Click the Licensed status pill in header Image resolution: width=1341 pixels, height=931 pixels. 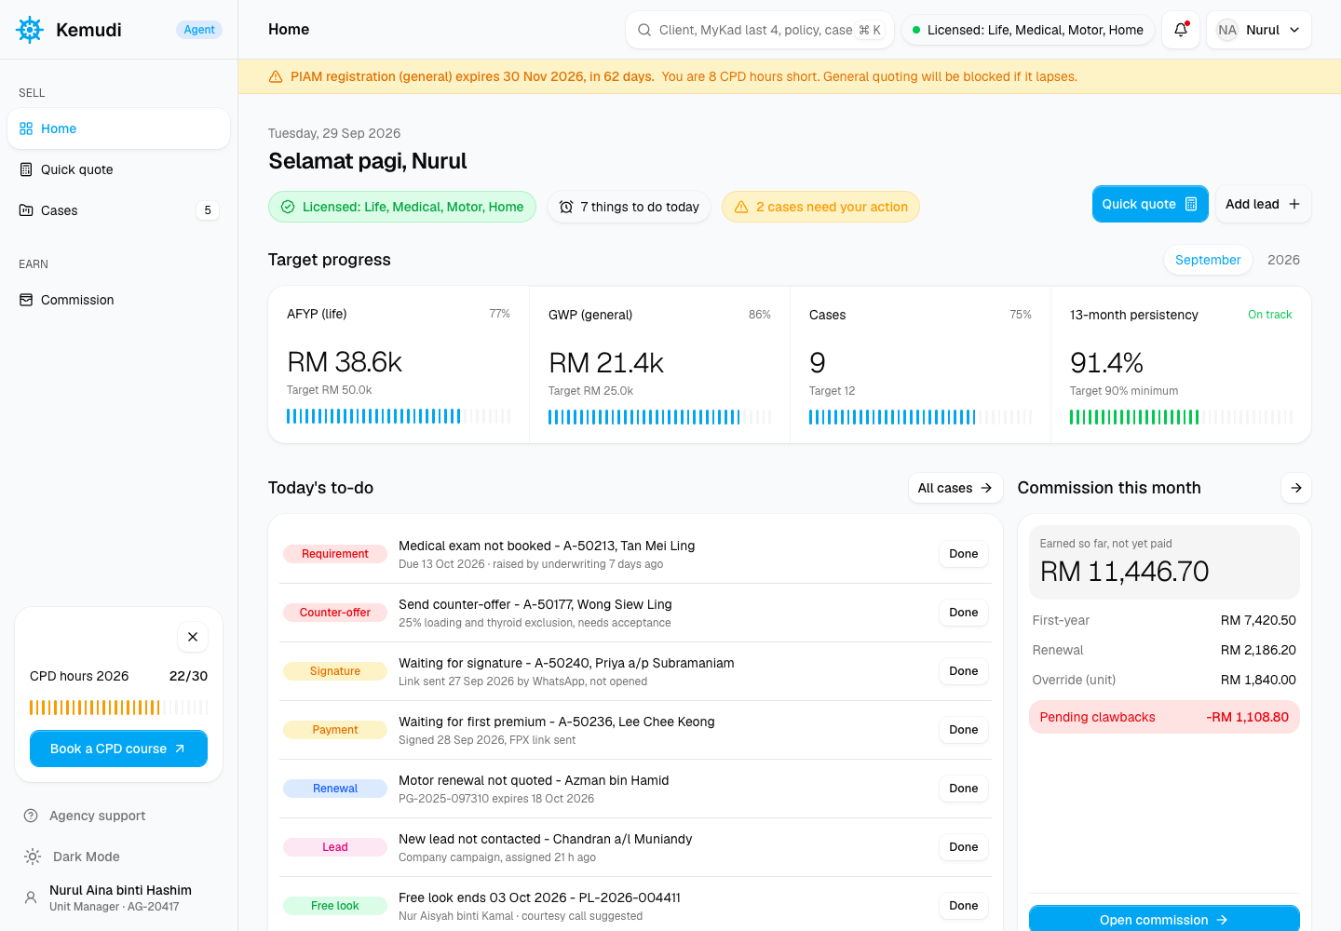click(x=1028, y=30)
